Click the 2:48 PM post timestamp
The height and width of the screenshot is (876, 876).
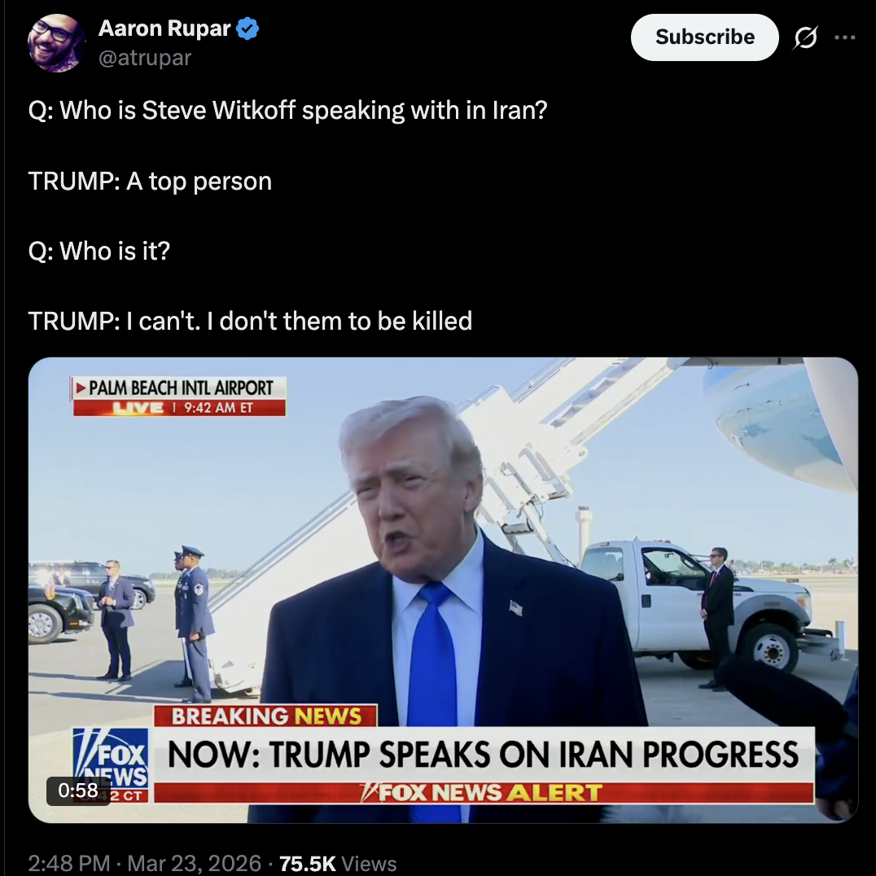pyautogui.click(x=68, y=863)
